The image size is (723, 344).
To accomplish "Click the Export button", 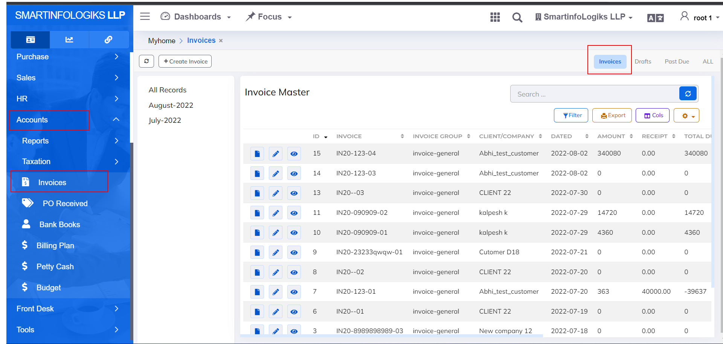I will tap(612, 115).
